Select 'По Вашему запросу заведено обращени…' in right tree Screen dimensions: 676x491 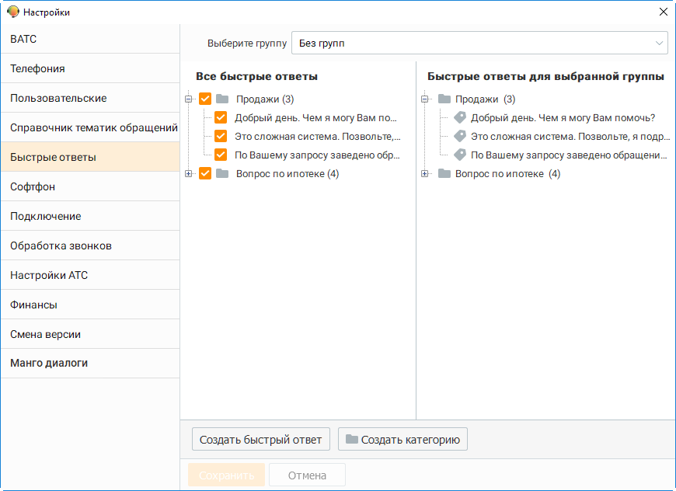coord(569,155)
